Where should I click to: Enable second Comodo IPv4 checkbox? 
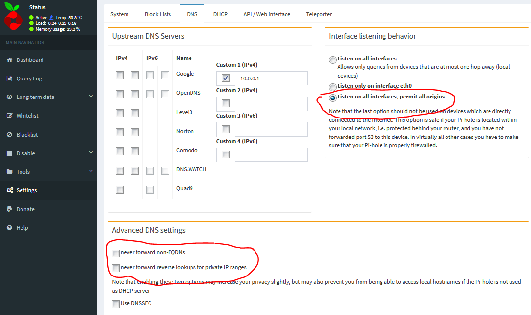135,151
